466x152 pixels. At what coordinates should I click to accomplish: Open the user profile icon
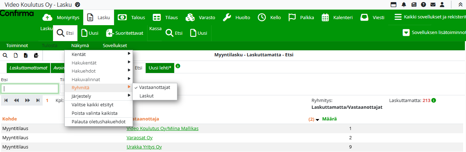coord(442,5)
